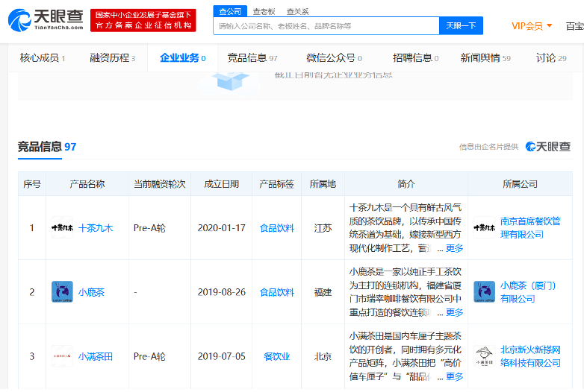Screen dimensions: 584x392
Task: Click 南京首席餐饮管理 company logo icon
Action: [484, 228]
